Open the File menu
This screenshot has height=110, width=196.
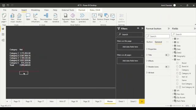(5, 10)
